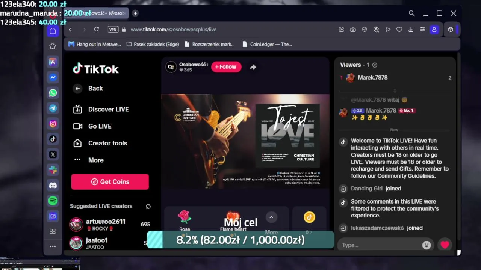Open the extensions cube icon

[451, 29]
